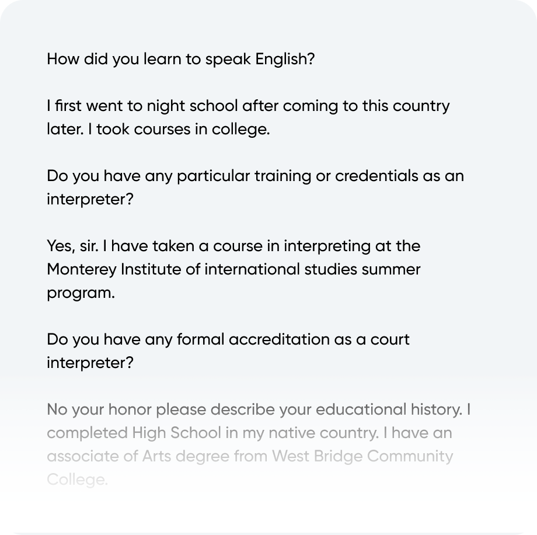Viewport: 537px width, 535px height.
Task: Click the word 'accreditation' in the question
Action: coord(279,340)
